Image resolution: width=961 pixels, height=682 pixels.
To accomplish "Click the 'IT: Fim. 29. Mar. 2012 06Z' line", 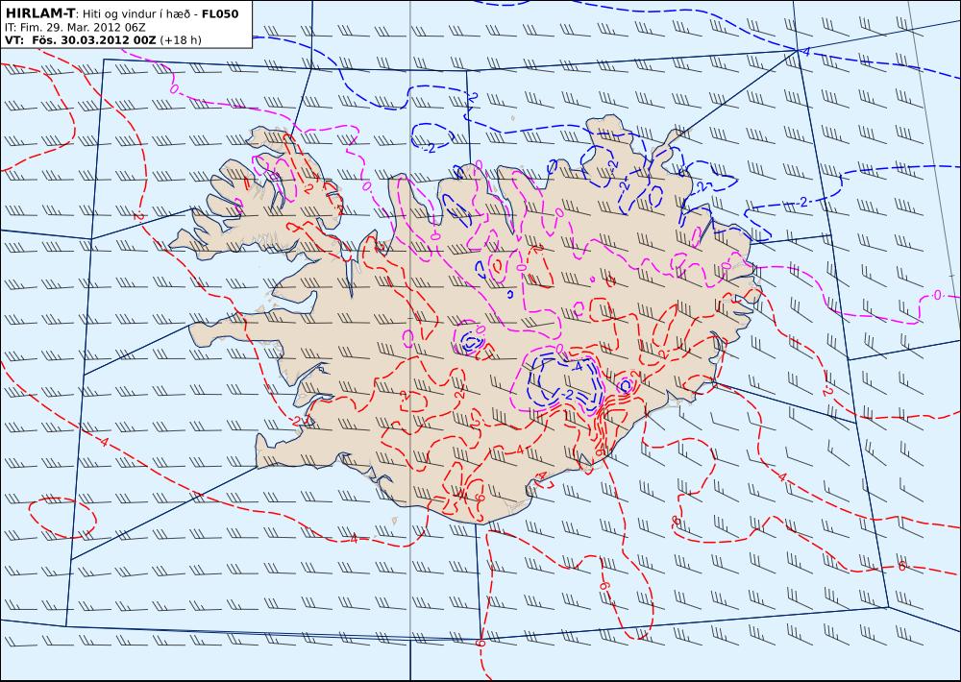I will pos(75,28).
